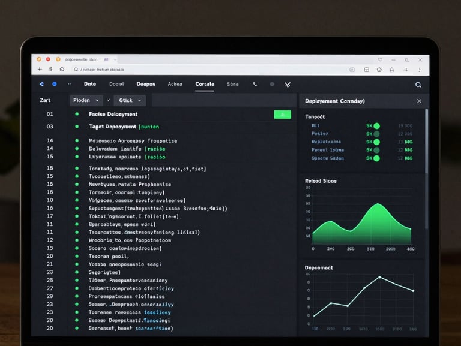Viewport: 461px width, 346px height.
Task: Toggle the Spaete Saden switch
Action: pyautogui.click(x=376, y=158)
